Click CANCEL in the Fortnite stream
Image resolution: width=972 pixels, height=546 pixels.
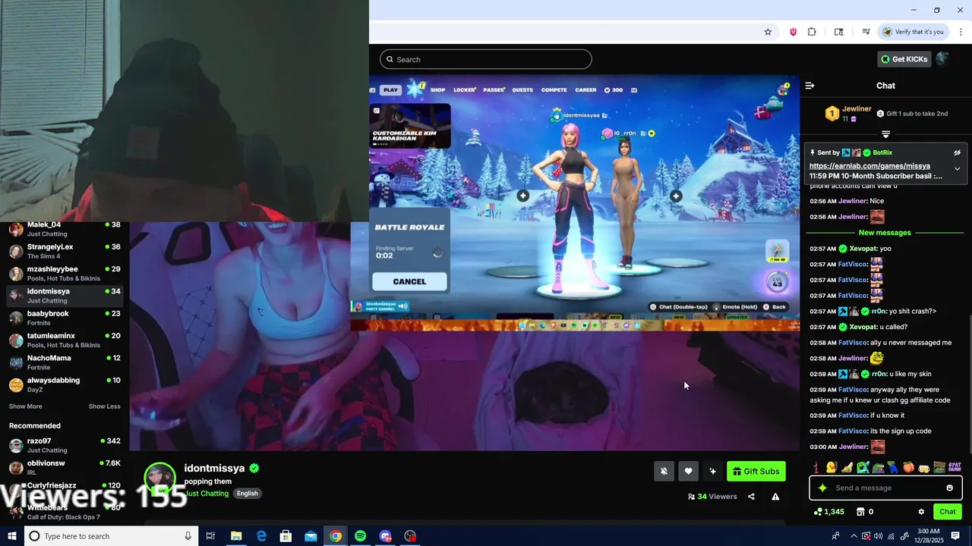coord(409,281)
